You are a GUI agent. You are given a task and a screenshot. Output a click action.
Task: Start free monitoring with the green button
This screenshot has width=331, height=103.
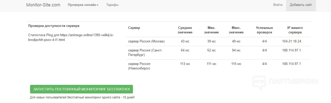point(81,89)
